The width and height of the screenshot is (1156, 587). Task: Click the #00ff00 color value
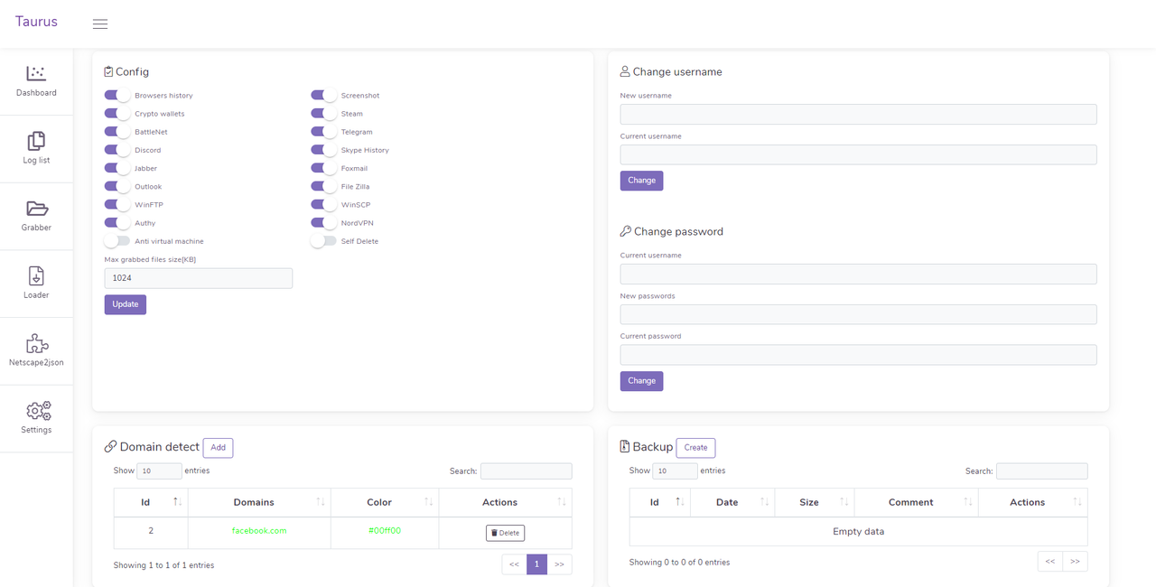pos(385,531)
